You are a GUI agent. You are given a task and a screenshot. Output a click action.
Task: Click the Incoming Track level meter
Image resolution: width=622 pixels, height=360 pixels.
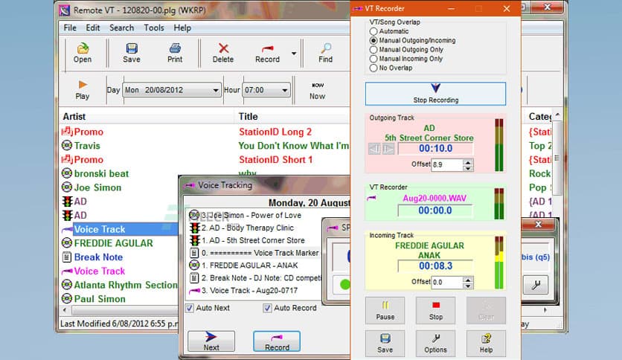[x=499, y=263]
